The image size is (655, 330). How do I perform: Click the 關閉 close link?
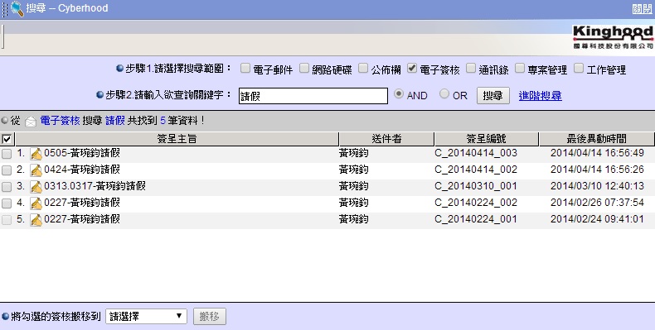coord(642,9)
